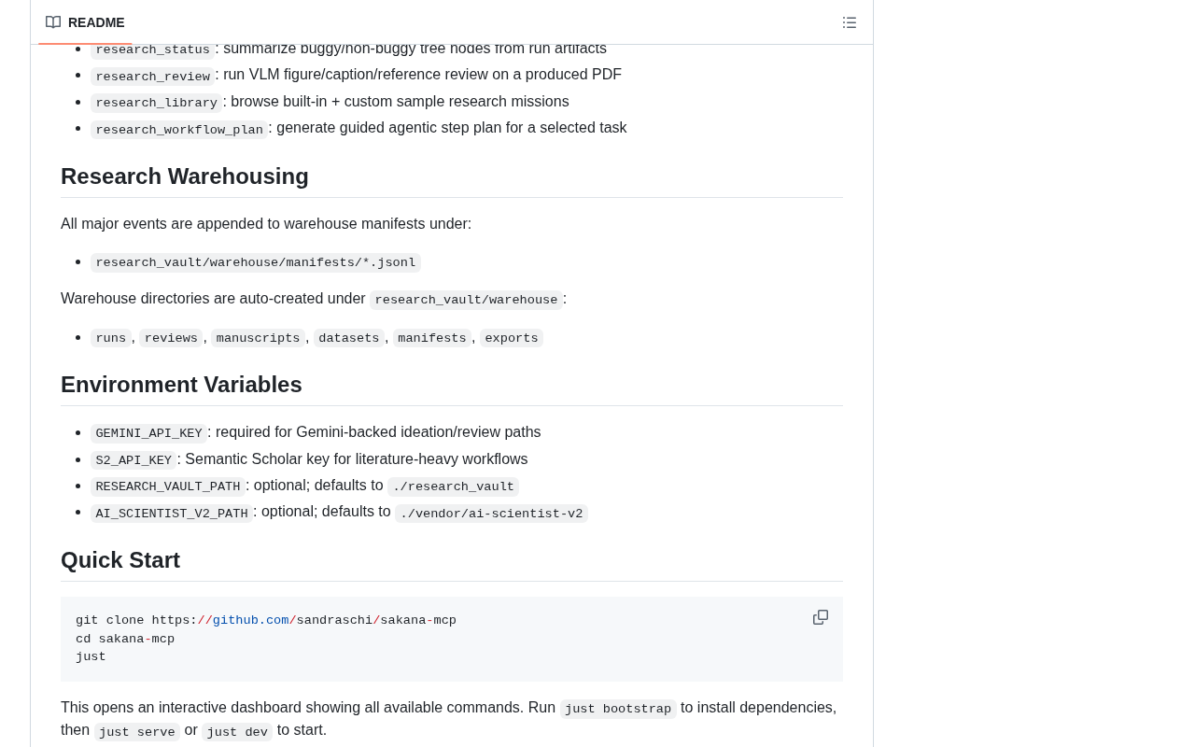The width and height of the screenshot is (1195, 747).
Task: Copy the Quick Start code snippet
Action: [821, 617]
